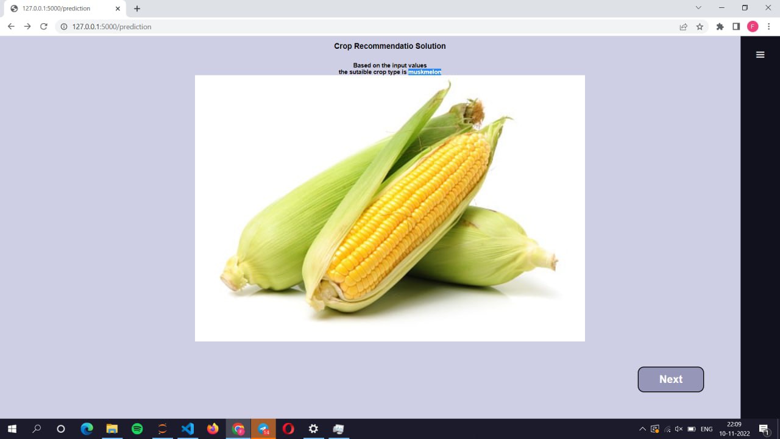
Task: Reload the prediction page
Action: 44,27
